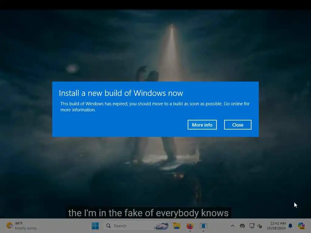Switch to the blue window app in taskbar
Viewport: 311px width, 233px height.
tap(203, 226)
